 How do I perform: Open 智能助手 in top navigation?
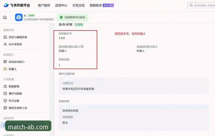point(96,5)
